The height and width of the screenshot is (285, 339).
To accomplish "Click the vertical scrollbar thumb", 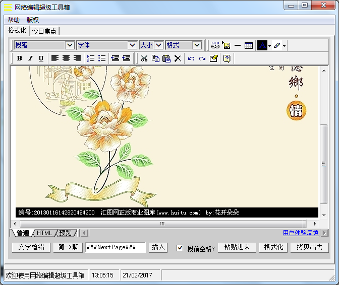I will (x=323, y=164).
